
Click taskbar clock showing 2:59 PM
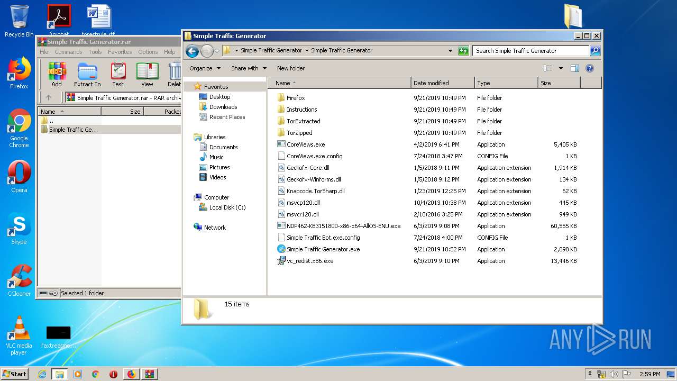[649, 374]
